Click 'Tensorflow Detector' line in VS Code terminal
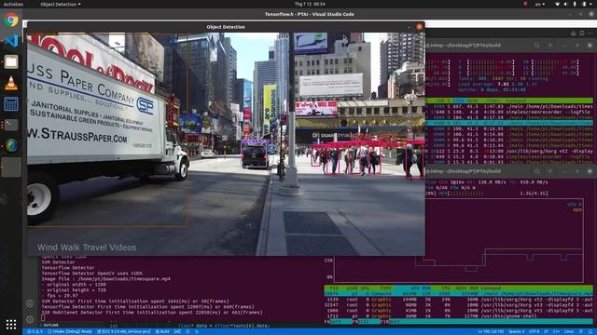 click(x=68, y=268)
